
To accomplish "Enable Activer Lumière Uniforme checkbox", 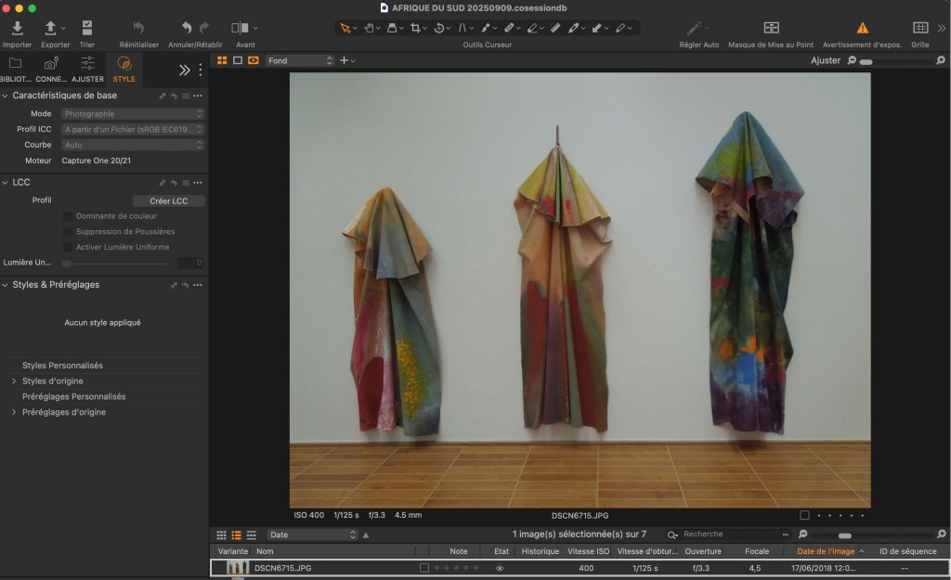I will [x=67, y=248].
